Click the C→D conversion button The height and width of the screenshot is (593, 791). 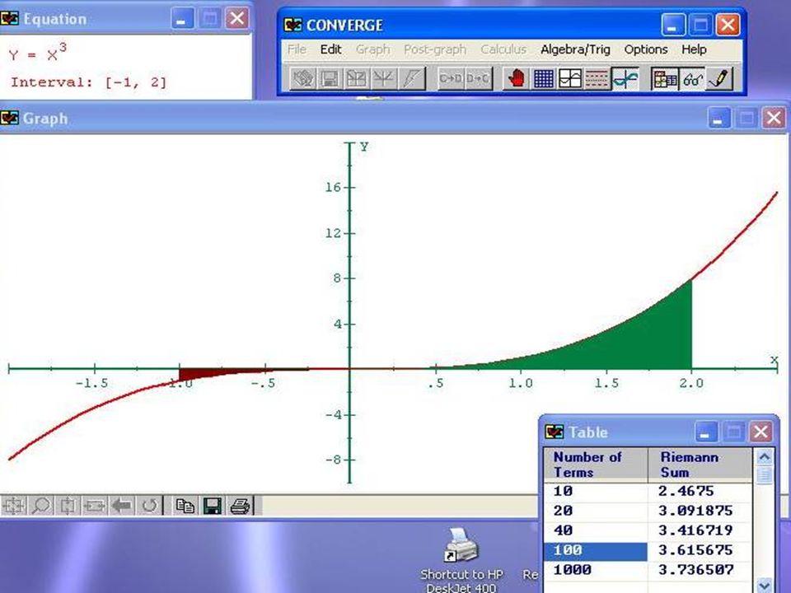[451, 79]
